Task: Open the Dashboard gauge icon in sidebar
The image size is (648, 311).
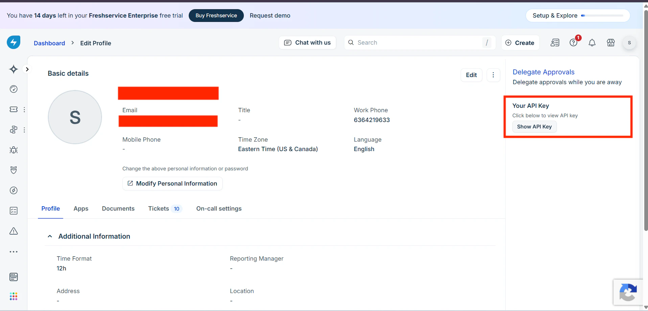Action: click(x=14, y=89)
